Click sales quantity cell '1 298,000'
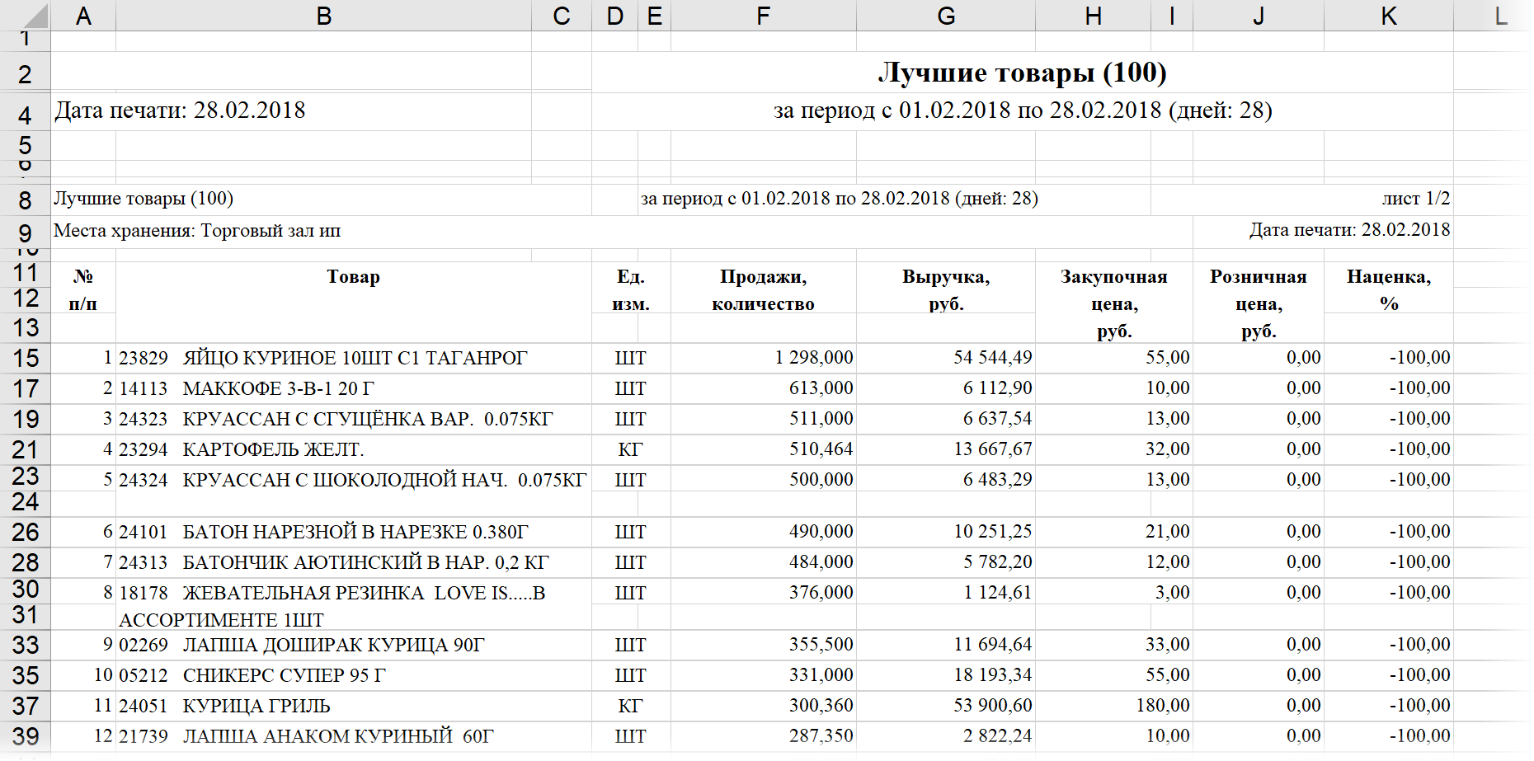 pos(764,358)
